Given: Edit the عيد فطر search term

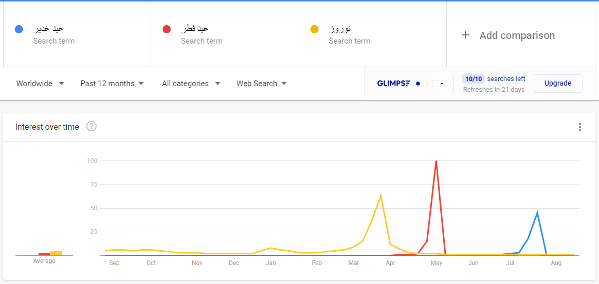Looking at the screenshot, I should pyautogui.click(x=195, y=29).
